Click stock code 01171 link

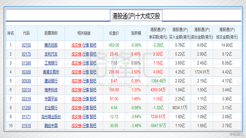tap(26, 117)
